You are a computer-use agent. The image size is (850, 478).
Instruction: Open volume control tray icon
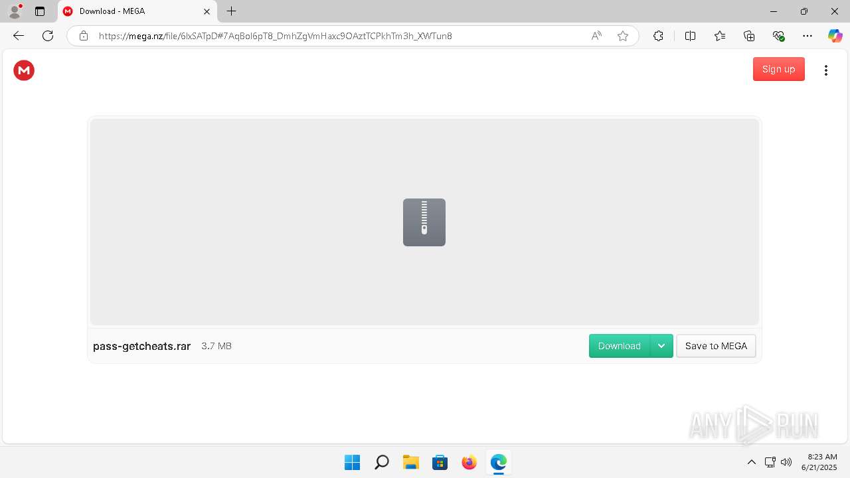click(x=787, y=462)
